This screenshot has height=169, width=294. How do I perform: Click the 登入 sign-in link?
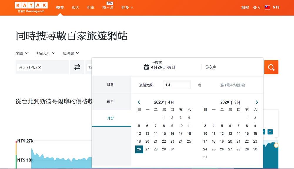coord(257,7)
